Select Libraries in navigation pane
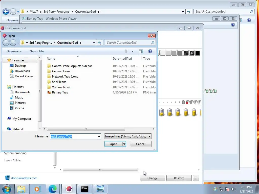Screen dimensions: 259x194 18,87
